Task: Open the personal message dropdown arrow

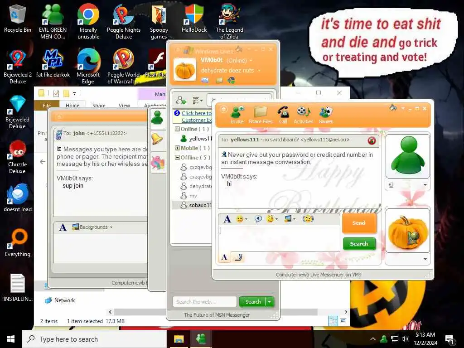Action: click(260, 70)
